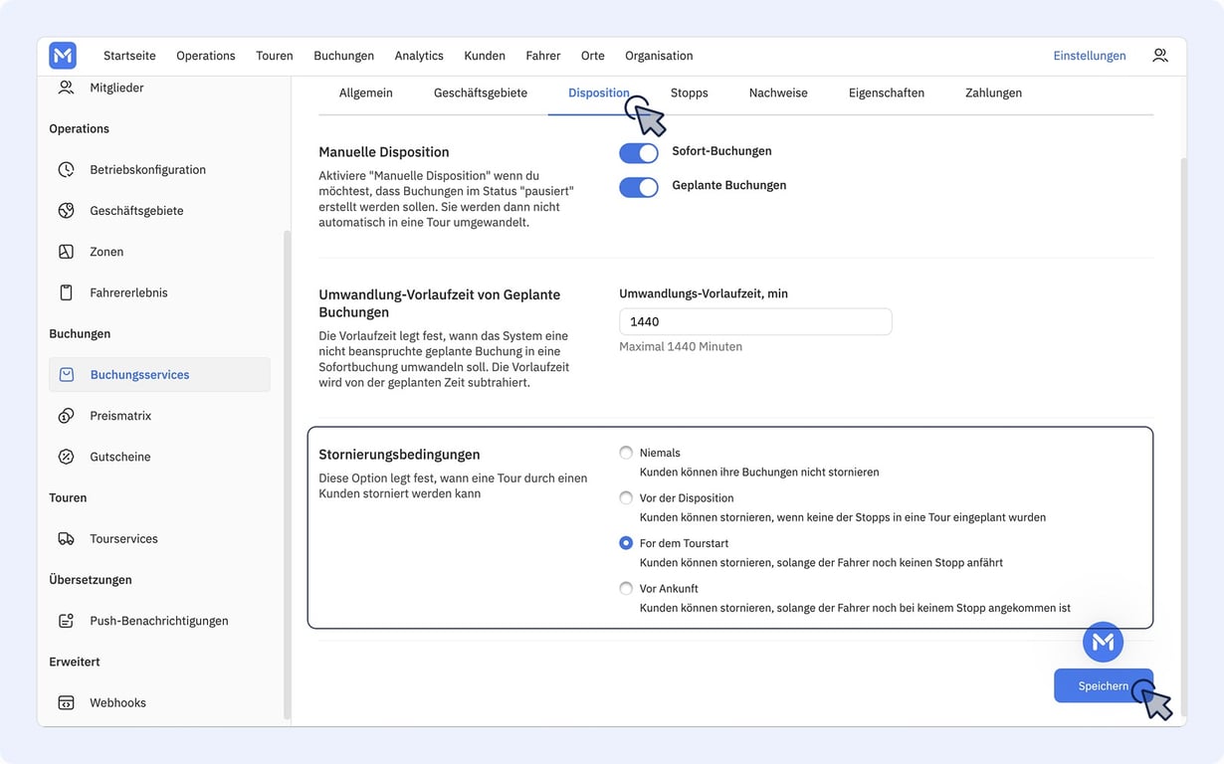The image size is (1224, 764).
Task: Open Buchungen in the top navigation
Action: [x=343, y=56]
